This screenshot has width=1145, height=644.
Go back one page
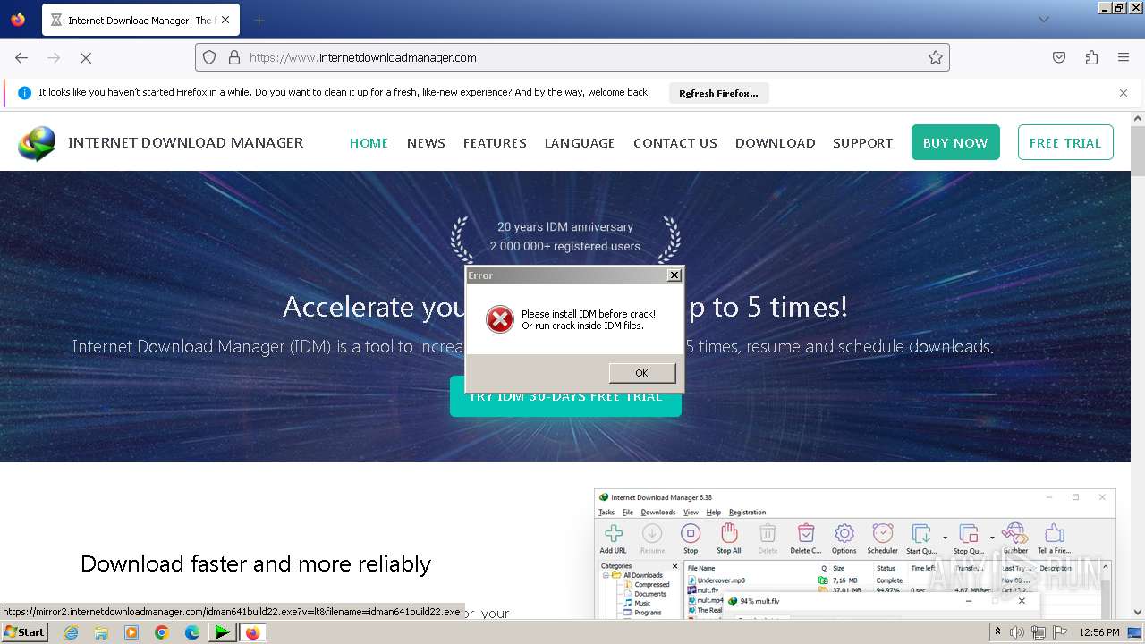[x=21, y=57]
